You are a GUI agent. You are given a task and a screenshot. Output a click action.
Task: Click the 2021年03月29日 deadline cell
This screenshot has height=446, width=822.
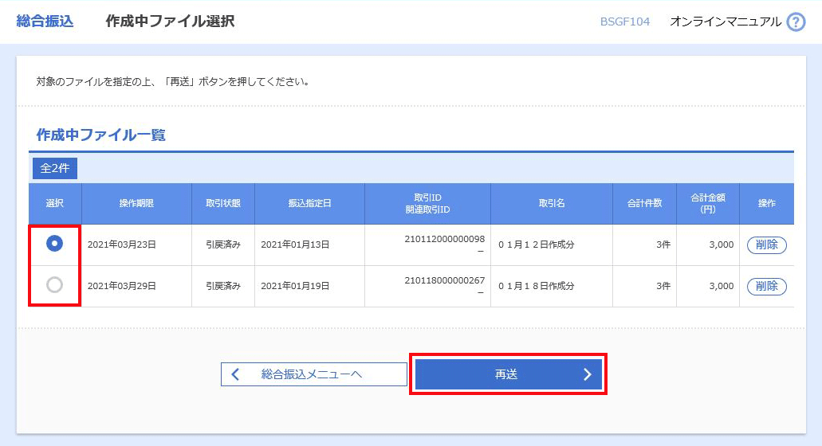pyautogui.click(x=121, y=286)
